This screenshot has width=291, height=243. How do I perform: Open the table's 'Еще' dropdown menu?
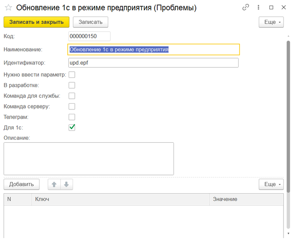pyautogui.click(x=271, y=184)
